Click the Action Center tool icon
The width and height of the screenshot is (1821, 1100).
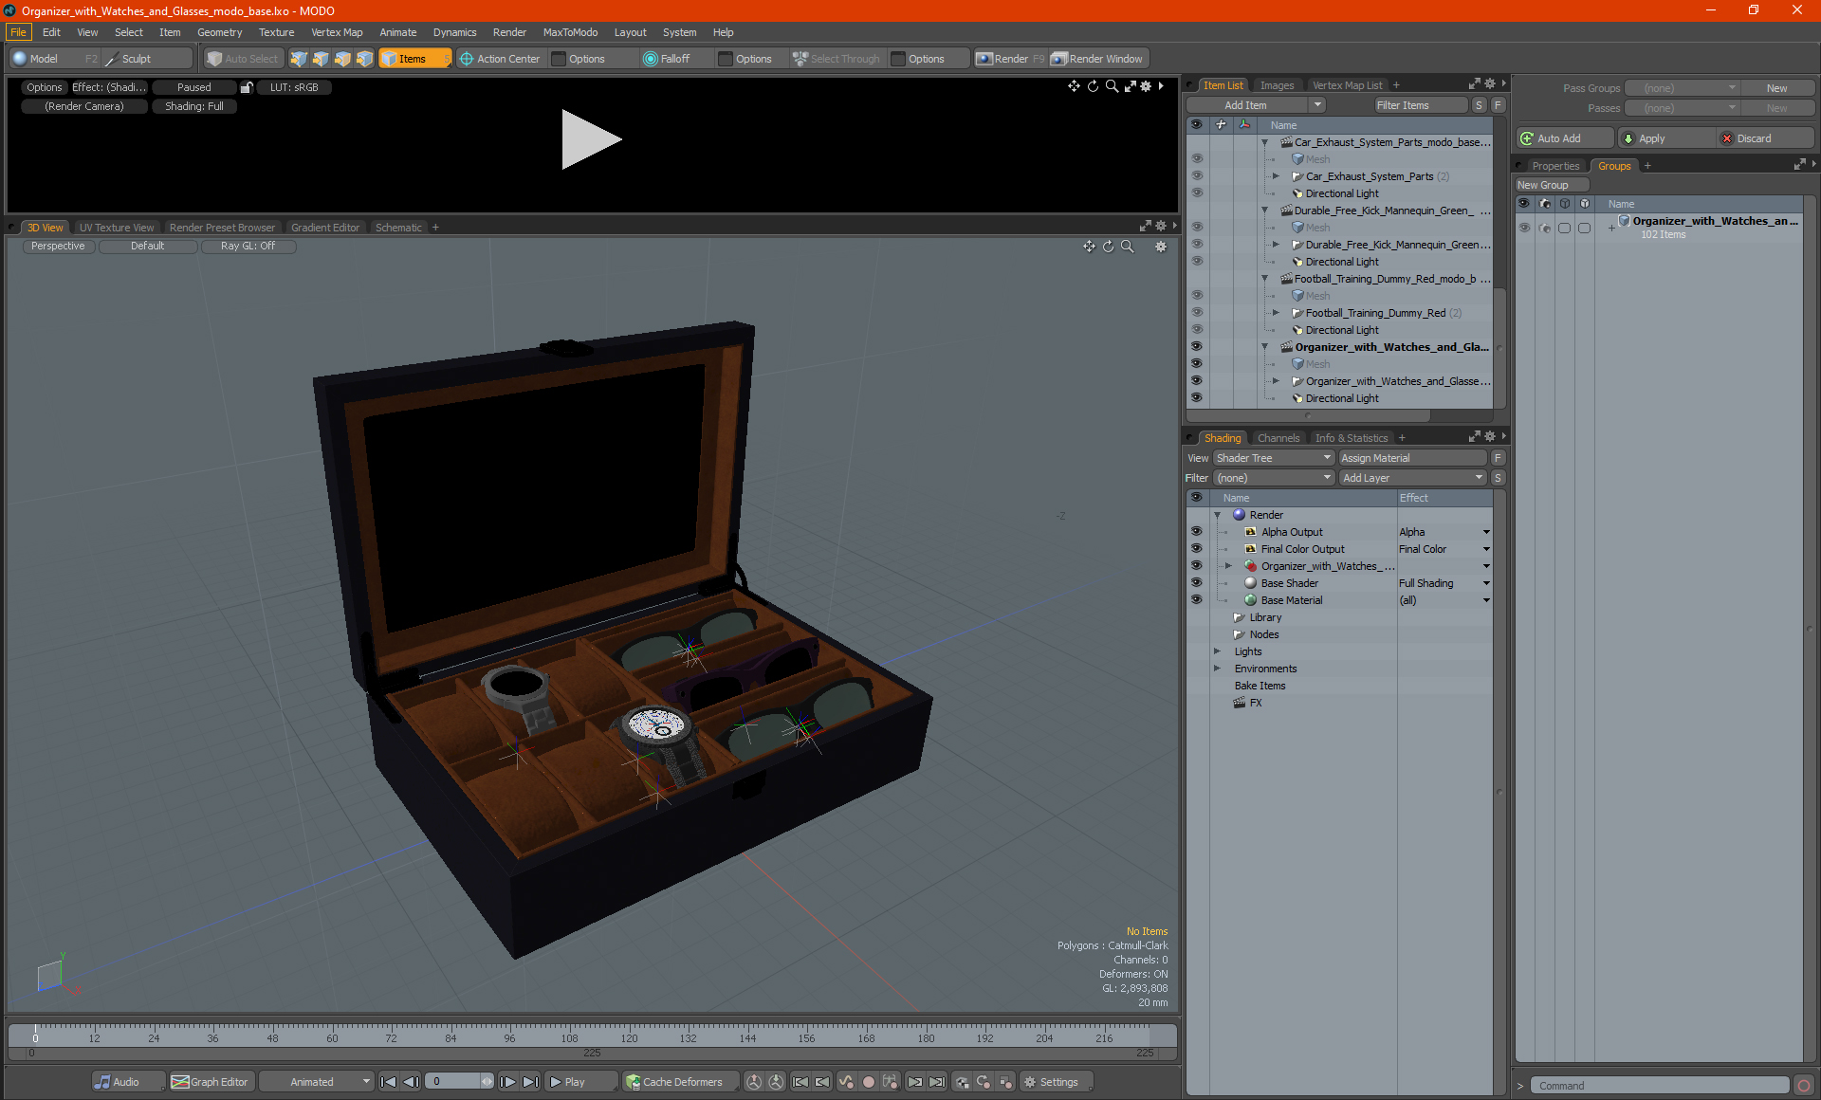pos(467,59)
